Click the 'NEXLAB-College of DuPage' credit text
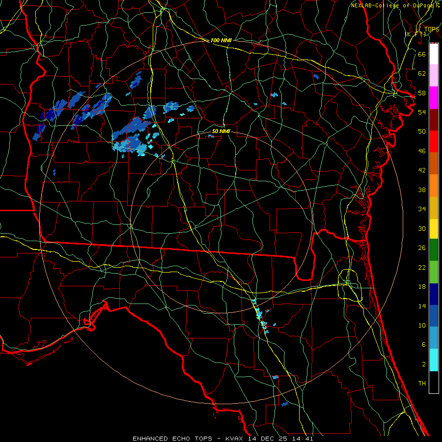This screenshot has height=442, width=442. 393,5
